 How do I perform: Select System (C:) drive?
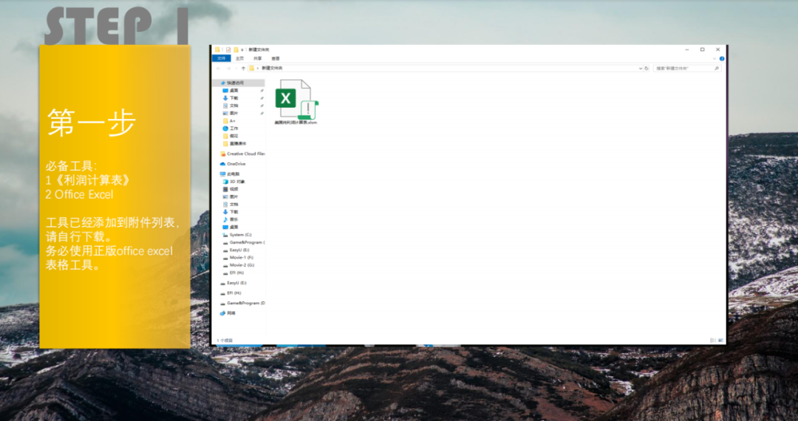pyautogui.click(x=240, y=234)
